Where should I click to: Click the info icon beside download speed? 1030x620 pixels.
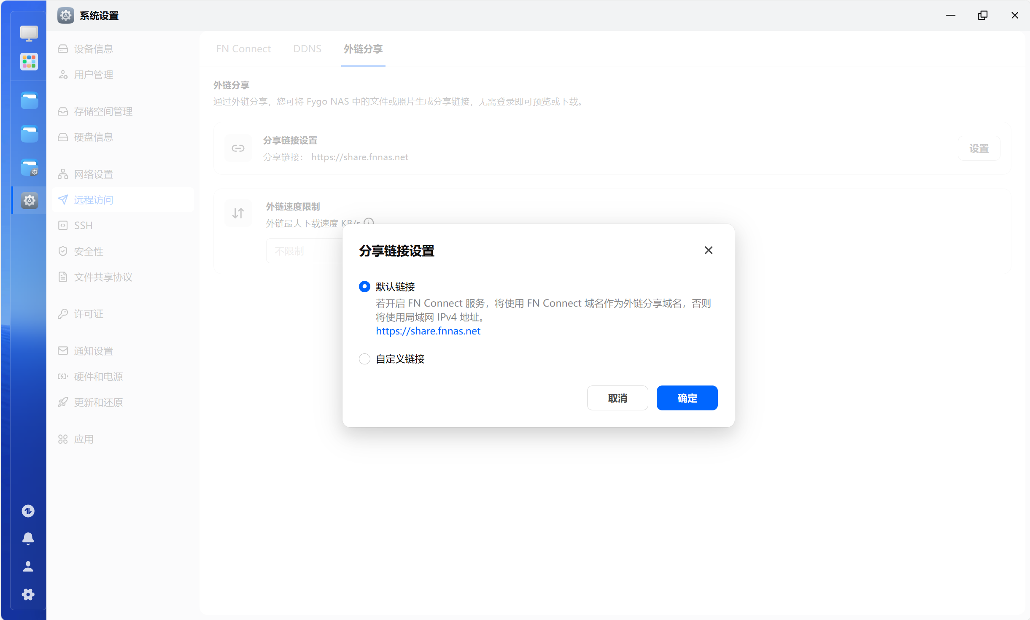click(x=369, y=222)
